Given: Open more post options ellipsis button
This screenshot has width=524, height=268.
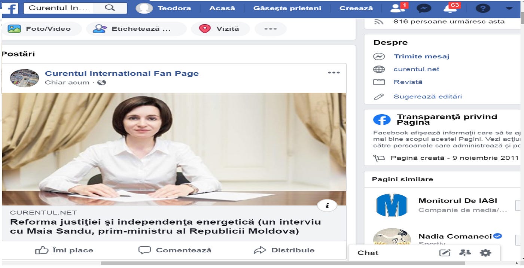Looking at the screenshot, I should pyautogui.click(x=270, y=28).
